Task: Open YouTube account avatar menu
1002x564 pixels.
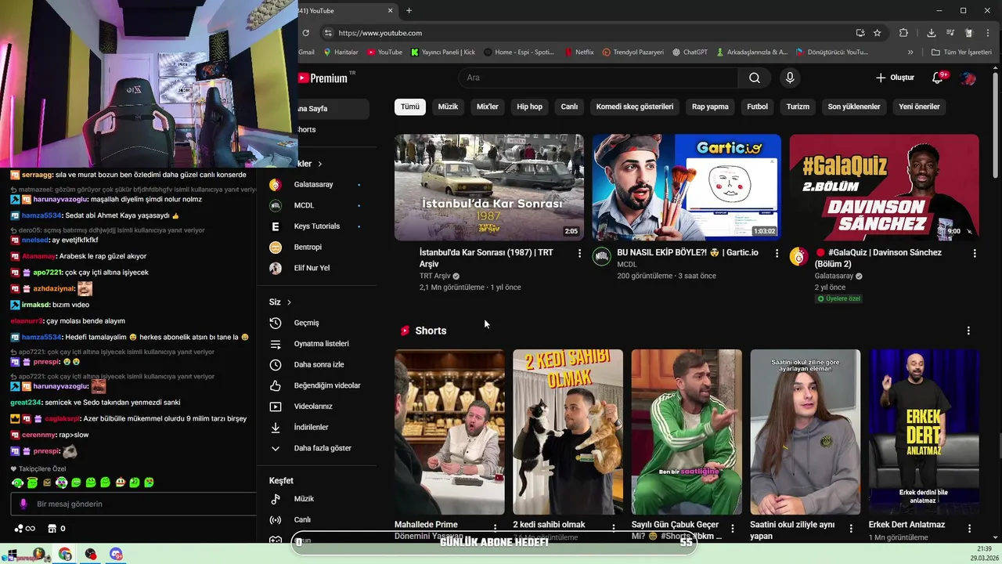Action: [968, 78]
